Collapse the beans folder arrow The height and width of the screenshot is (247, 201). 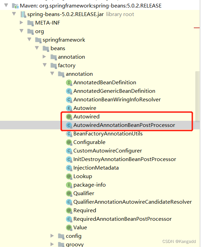point(37,48)
